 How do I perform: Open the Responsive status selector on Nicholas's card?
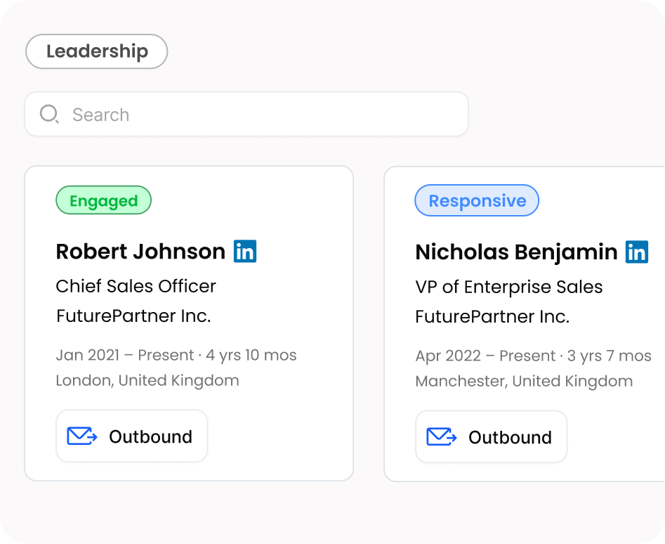(477, 200)
